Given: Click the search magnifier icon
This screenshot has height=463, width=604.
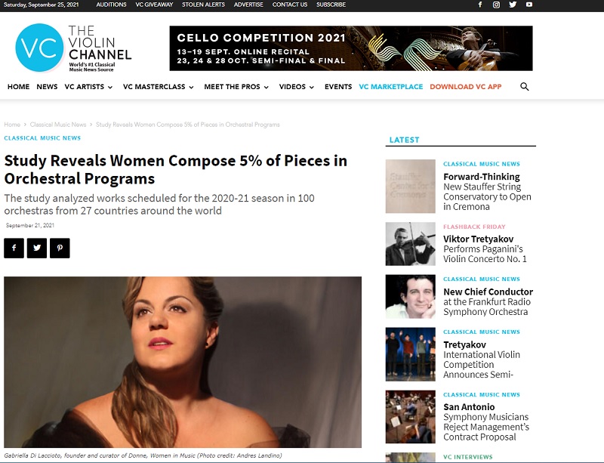Looking at the screenshot, I should (524, 87).
